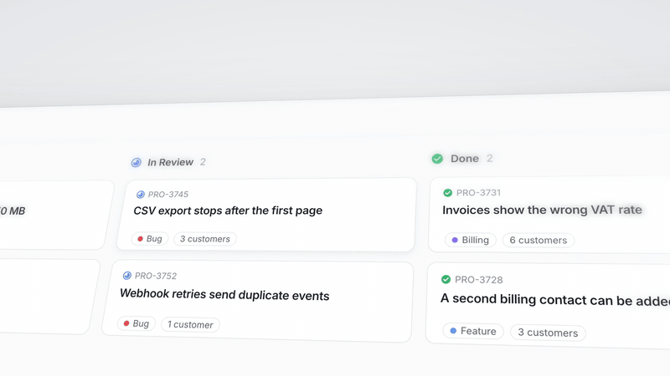
Task: Select the Done column header
Action: click(465, 159)
